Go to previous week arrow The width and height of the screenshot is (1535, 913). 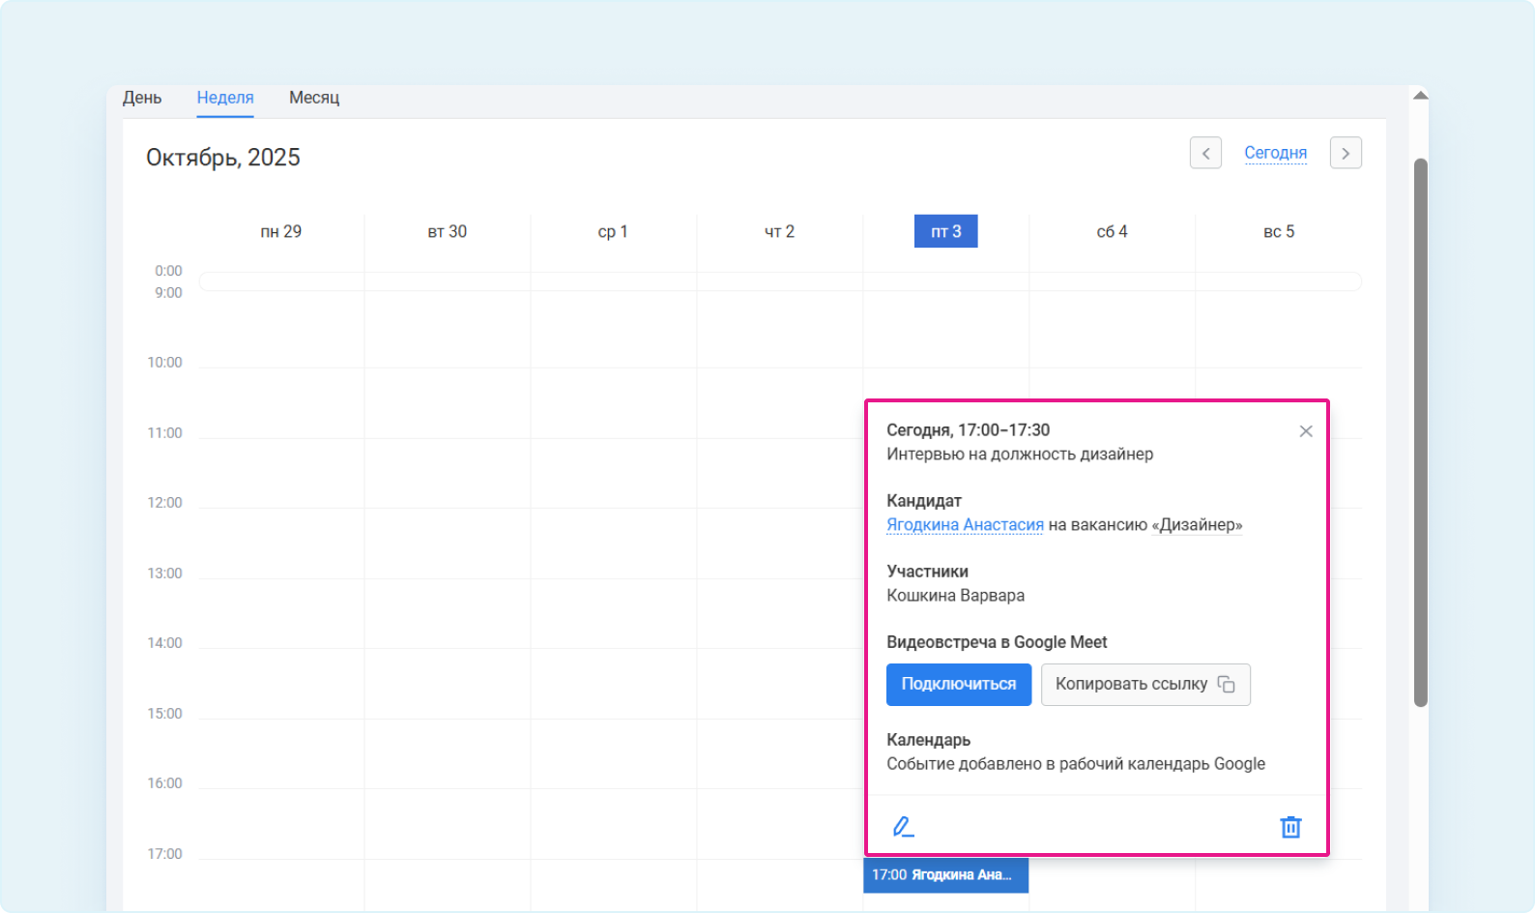click(x=1205, y=153)
